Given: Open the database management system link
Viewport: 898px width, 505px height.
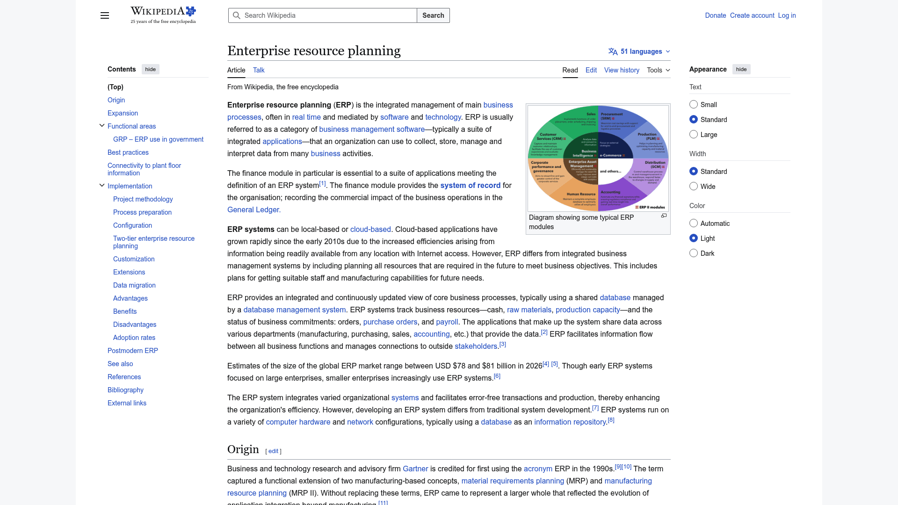Looking at the screenshot, I should coord(295,310).
